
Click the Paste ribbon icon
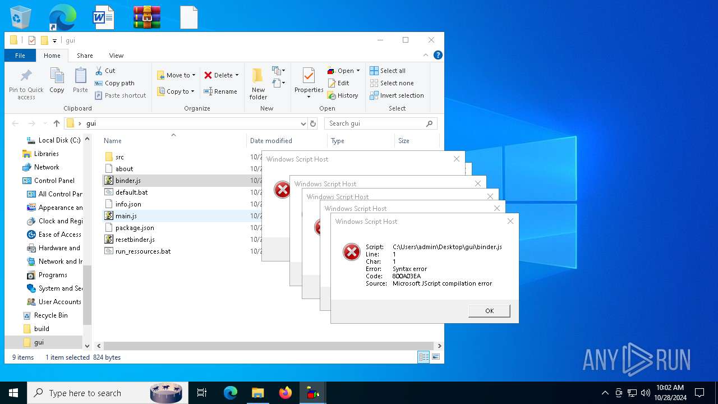(80, 80)
